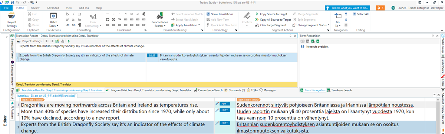Go to previous segment with up arrow
Screen dimensions: 445x134
click(x=346, y=14)
